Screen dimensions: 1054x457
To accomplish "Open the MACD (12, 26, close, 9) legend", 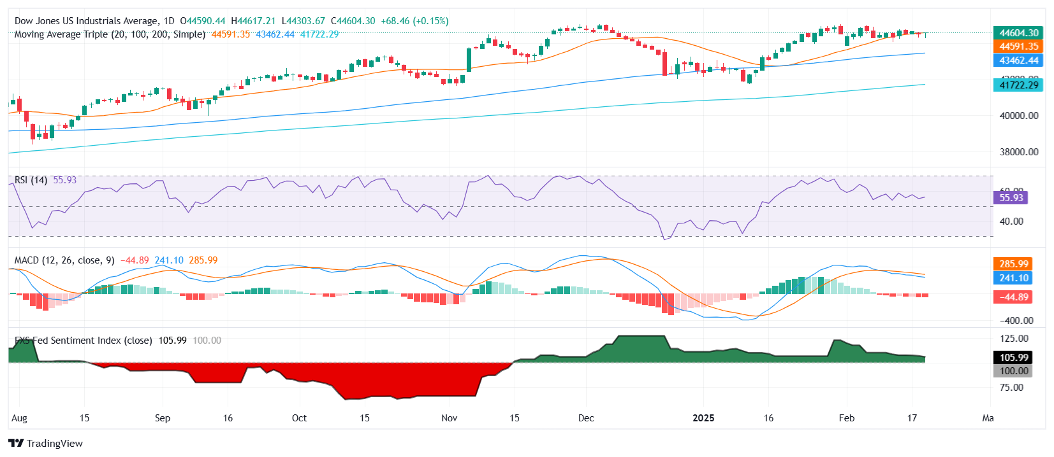I will [64, 260].
